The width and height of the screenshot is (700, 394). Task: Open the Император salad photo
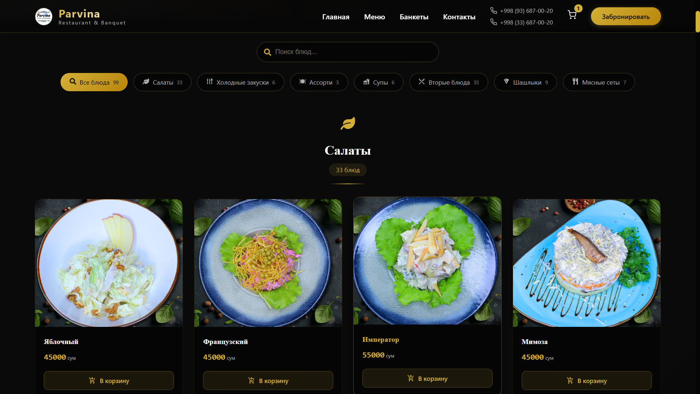(x=427, y=261)
